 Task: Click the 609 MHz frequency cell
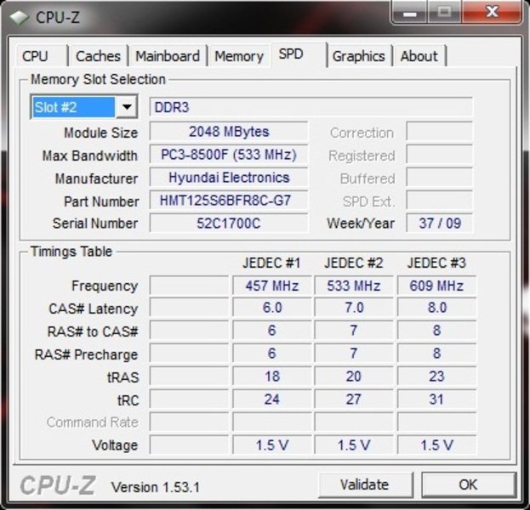tap(436, 286)
